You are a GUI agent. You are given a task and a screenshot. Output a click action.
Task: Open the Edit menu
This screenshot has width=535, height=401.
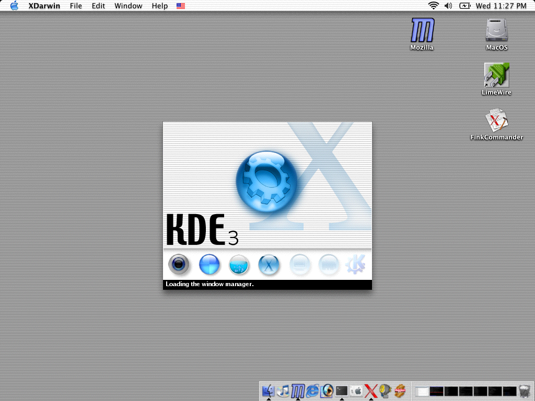pyautogui.click(x=98, y=6)
